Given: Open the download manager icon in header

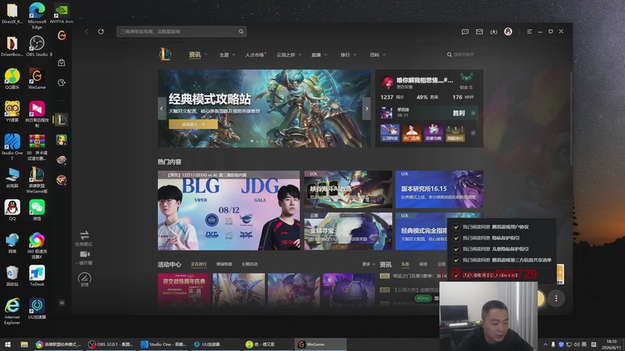Looking at the screenshot, I should [494, 31].
